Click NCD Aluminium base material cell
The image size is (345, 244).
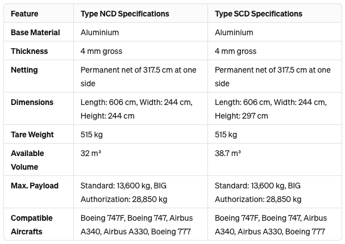(x=140, y=32)
